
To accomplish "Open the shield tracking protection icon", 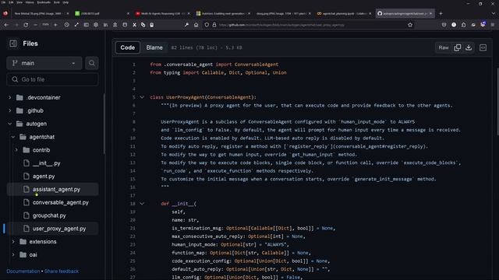I will [x=207, y=25].
